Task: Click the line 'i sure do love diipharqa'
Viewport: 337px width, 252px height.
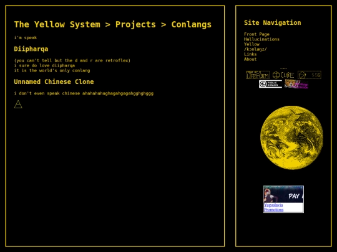Action: (44, 65)
